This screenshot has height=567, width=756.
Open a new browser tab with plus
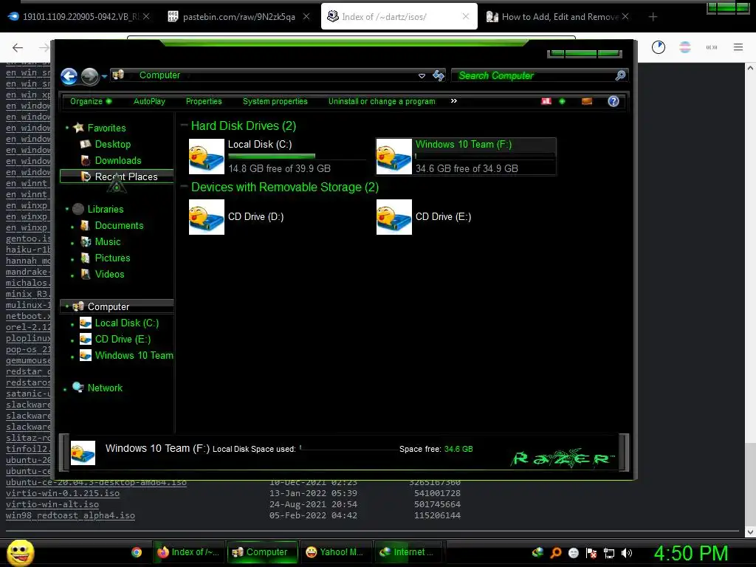pyautogui.click(x=653, y=17)
